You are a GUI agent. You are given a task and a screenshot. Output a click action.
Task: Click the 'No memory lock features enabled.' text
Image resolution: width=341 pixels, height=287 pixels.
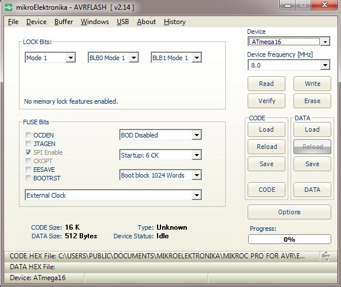click(x=71, y=101)
